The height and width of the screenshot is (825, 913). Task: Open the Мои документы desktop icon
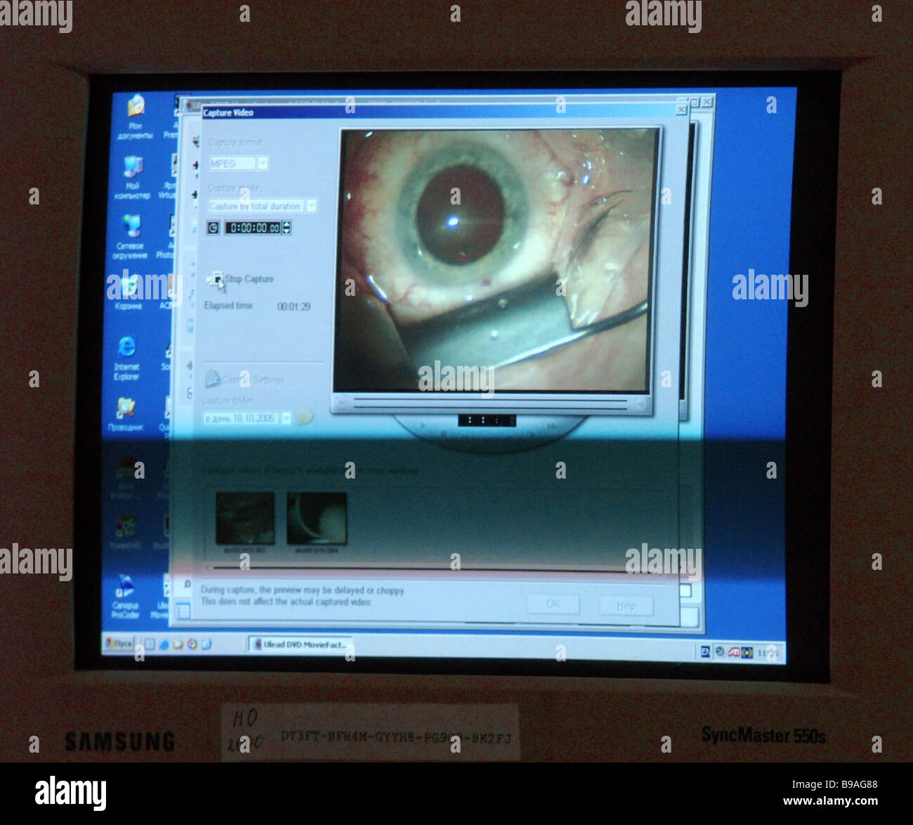point(135,117)
